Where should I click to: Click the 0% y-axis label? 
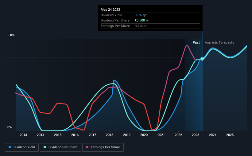click(10, 127)
